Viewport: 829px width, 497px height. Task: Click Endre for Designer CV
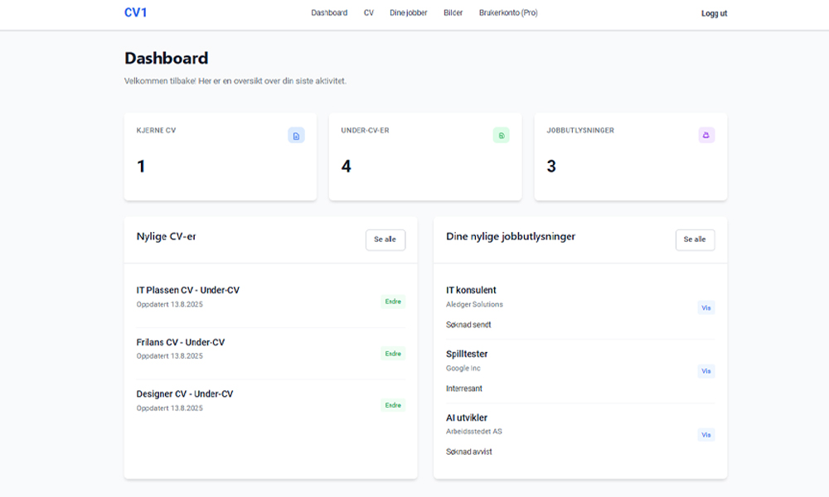[x=394, y=405]
